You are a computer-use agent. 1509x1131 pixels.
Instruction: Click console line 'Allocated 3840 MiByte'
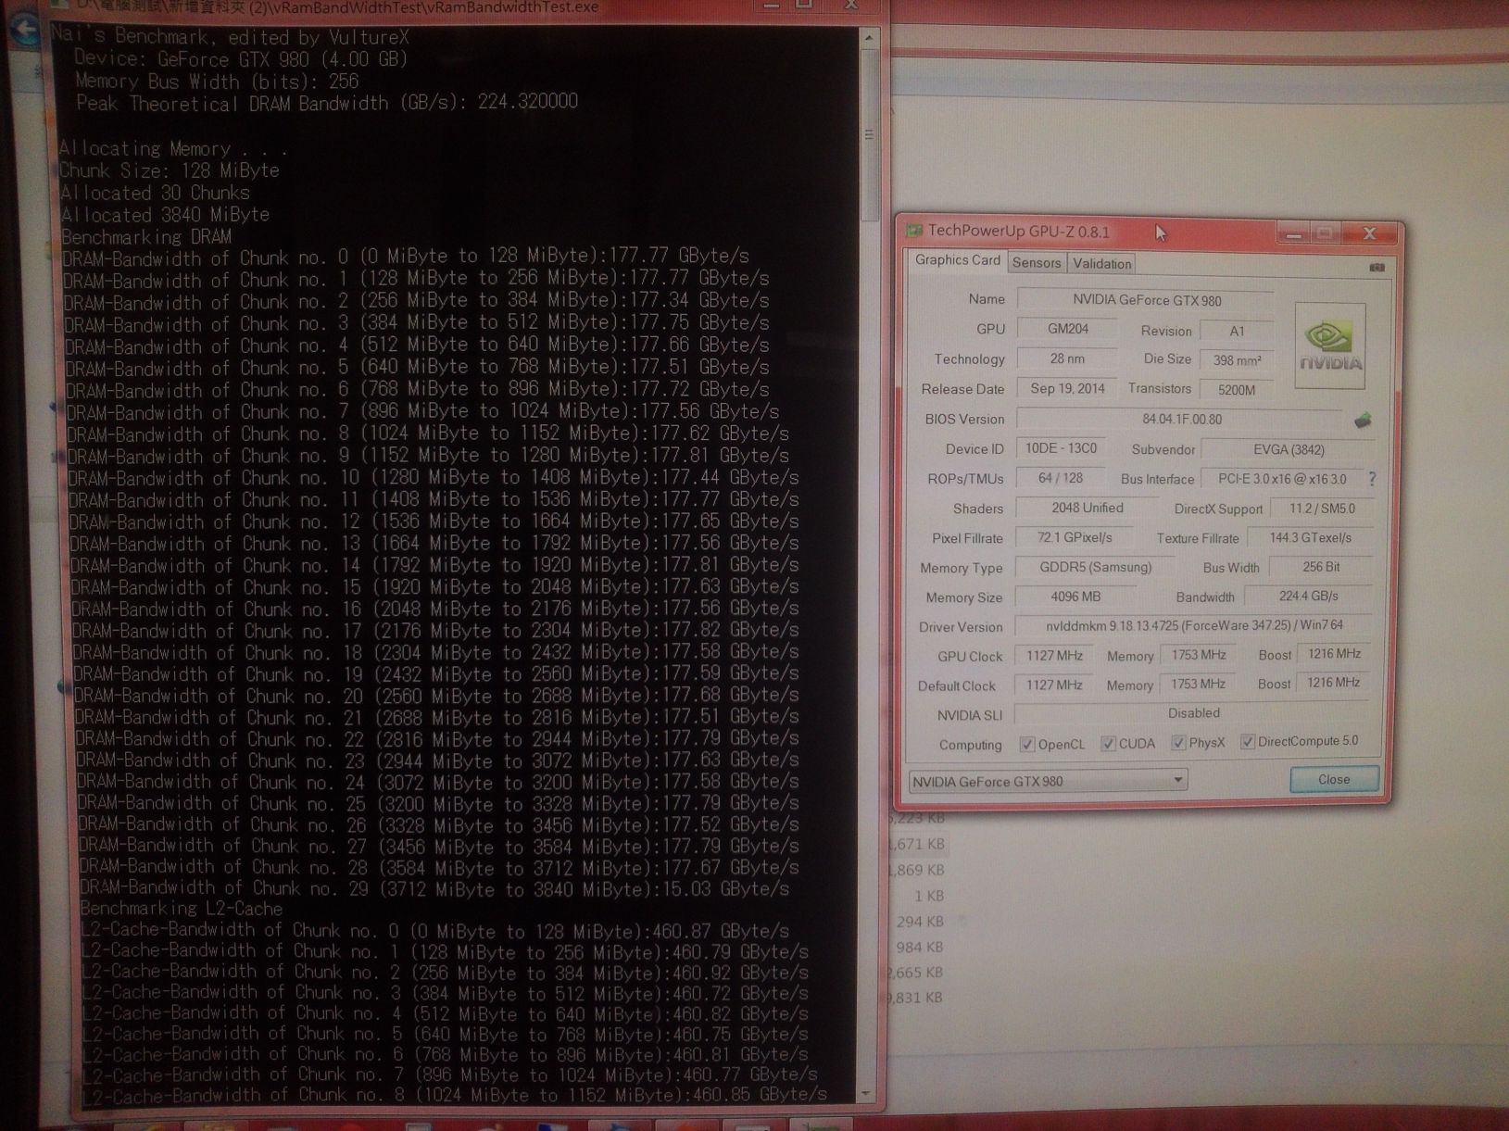165,215
